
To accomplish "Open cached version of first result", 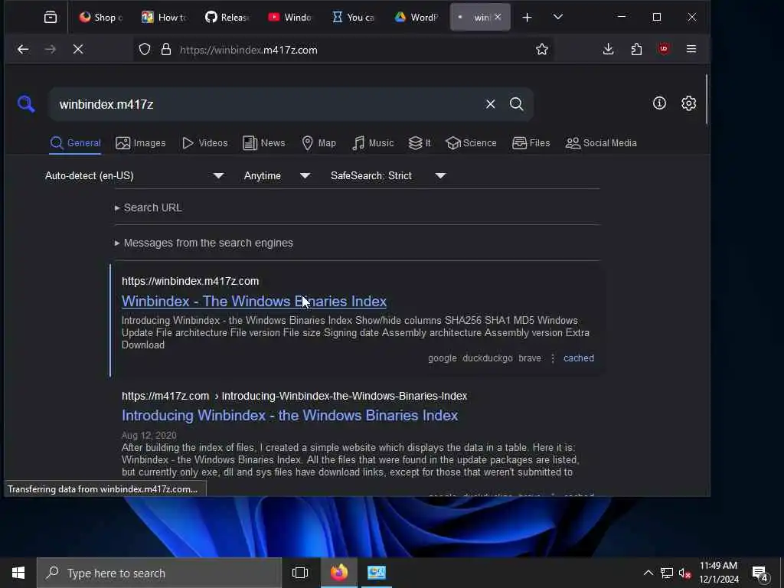I will tap(579, 358).
